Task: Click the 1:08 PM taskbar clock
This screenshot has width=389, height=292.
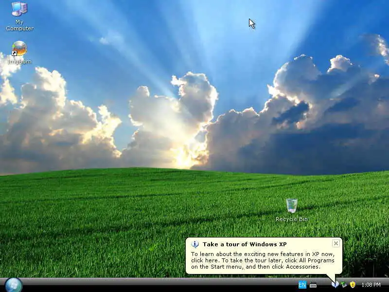Action: [x=371, y=285]
